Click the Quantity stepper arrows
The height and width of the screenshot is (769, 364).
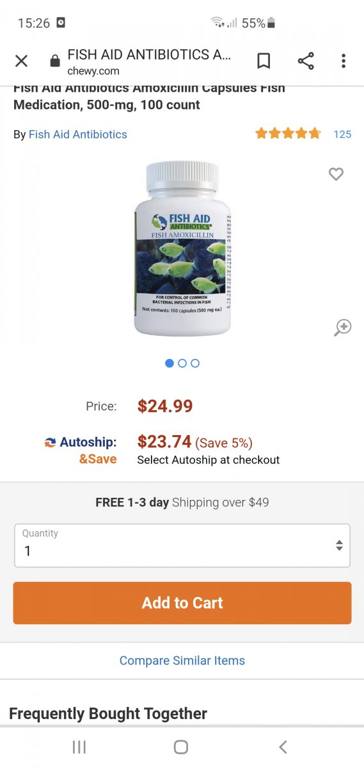pyautogui.click(x=339, y=545)
